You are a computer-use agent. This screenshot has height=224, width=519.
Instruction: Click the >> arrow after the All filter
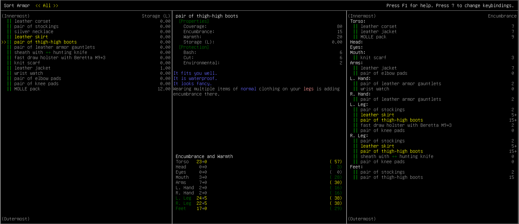tap(56, 6)
